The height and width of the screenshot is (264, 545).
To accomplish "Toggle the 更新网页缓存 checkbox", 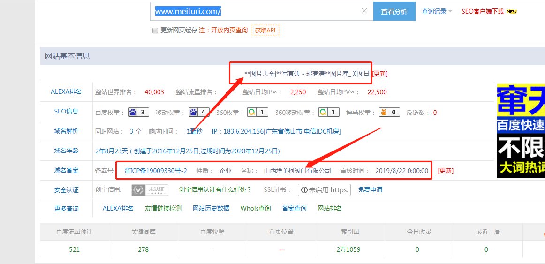I will point(155,30).
